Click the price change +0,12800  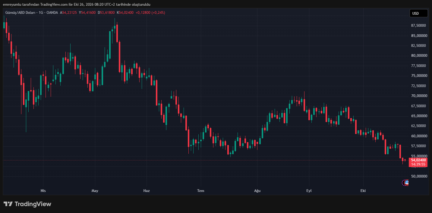[x=143, y=13]
